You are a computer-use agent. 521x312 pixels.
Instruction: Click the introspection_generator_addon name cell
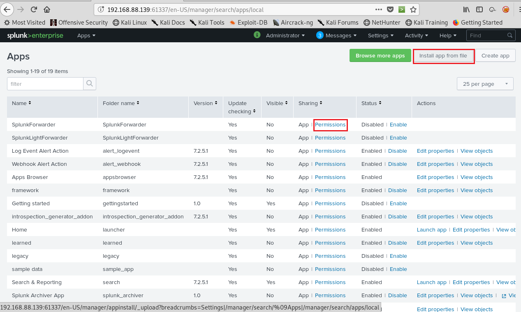click(x=52, y=216)
